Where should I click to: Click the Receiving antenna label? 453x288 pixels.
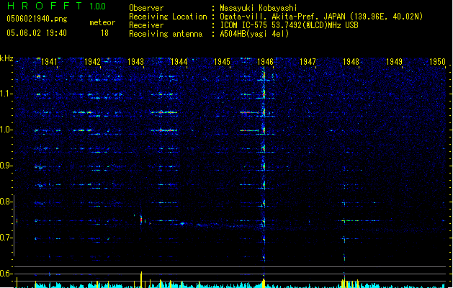[x=166, y=34]
